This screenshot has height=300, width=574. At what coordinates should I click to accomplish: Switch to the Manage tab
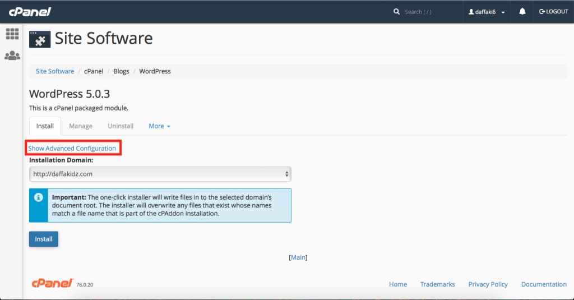point(81,126)
